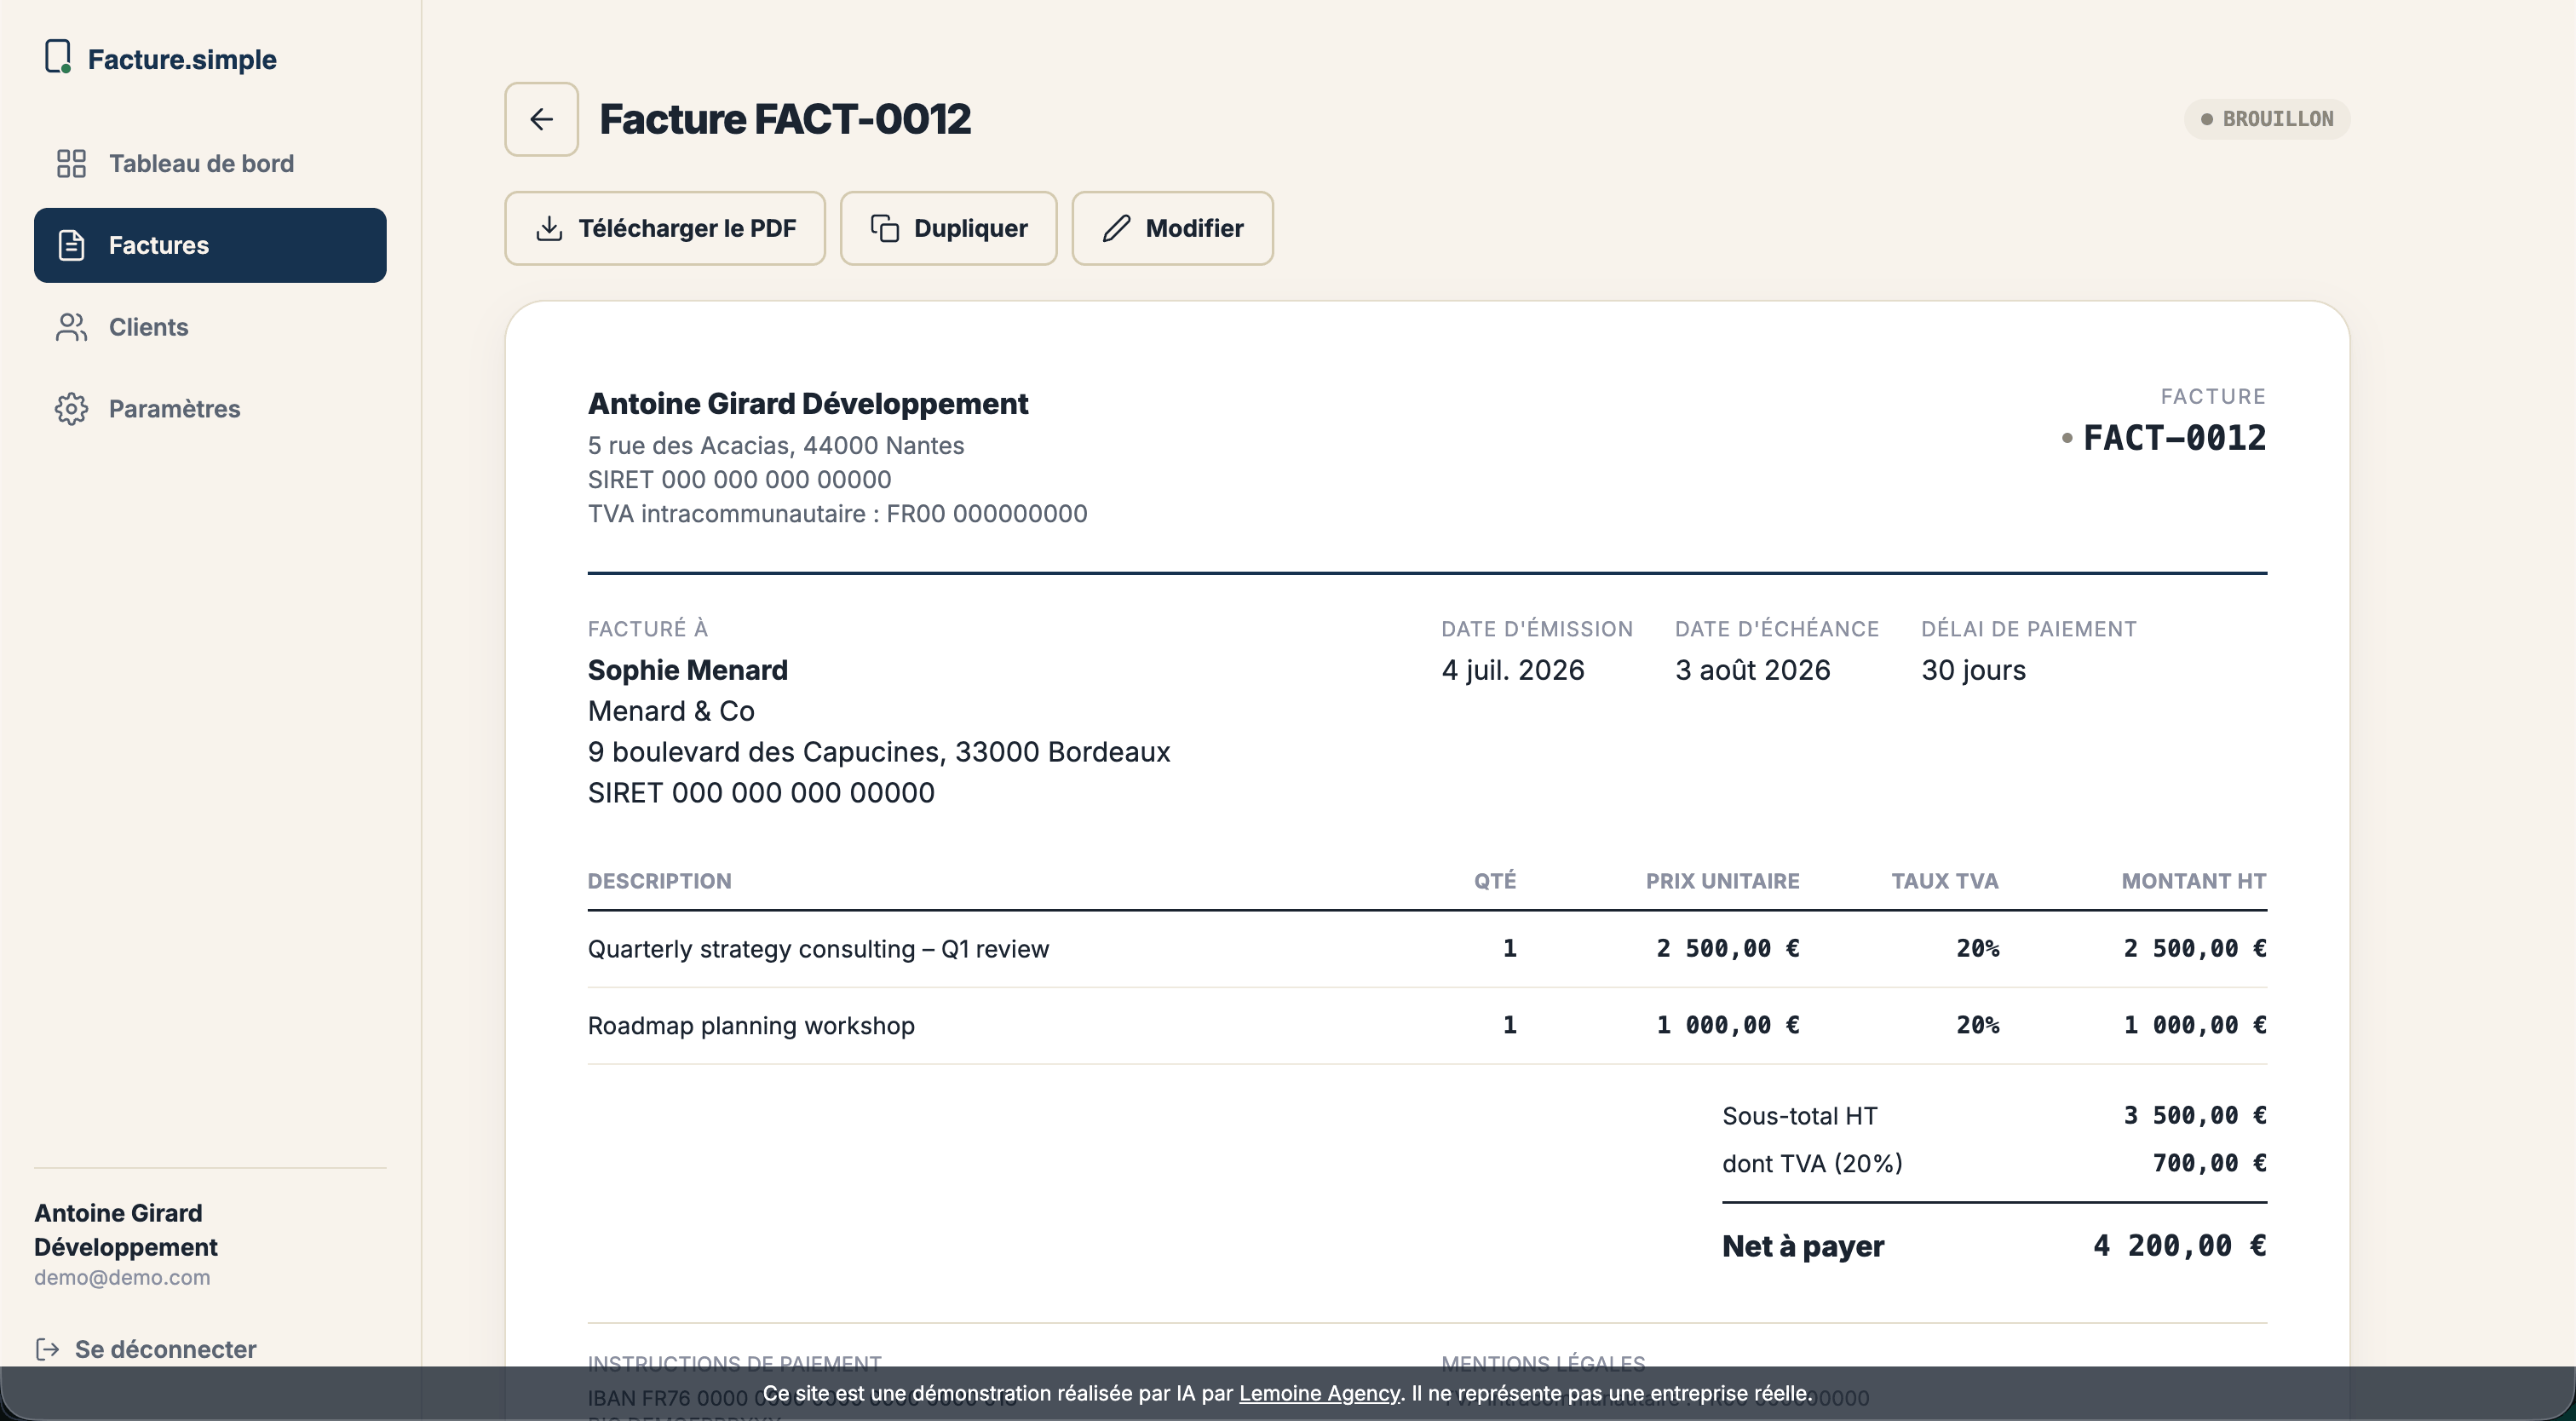Edit the invoice with Modifier

pos(1172,229)
